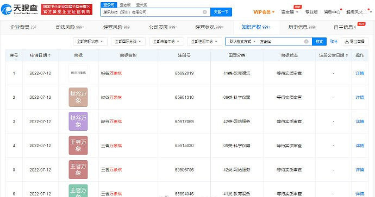Open the 百宝箱 menu
The width and height of the screenshot is (375, 197).
click(x=290, y=12)
